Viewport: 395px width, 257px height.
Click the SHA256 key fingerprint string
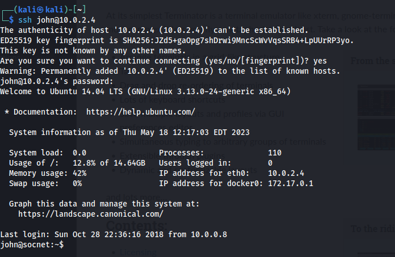click(237, 40)
